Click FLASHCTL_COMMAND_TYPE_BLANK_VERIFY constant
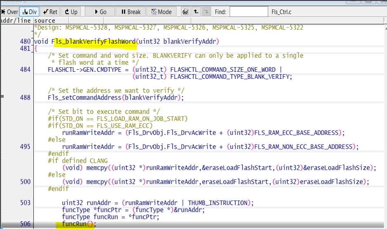The height and width of the screenshot is (229, 387). click(x=230, y=77)
